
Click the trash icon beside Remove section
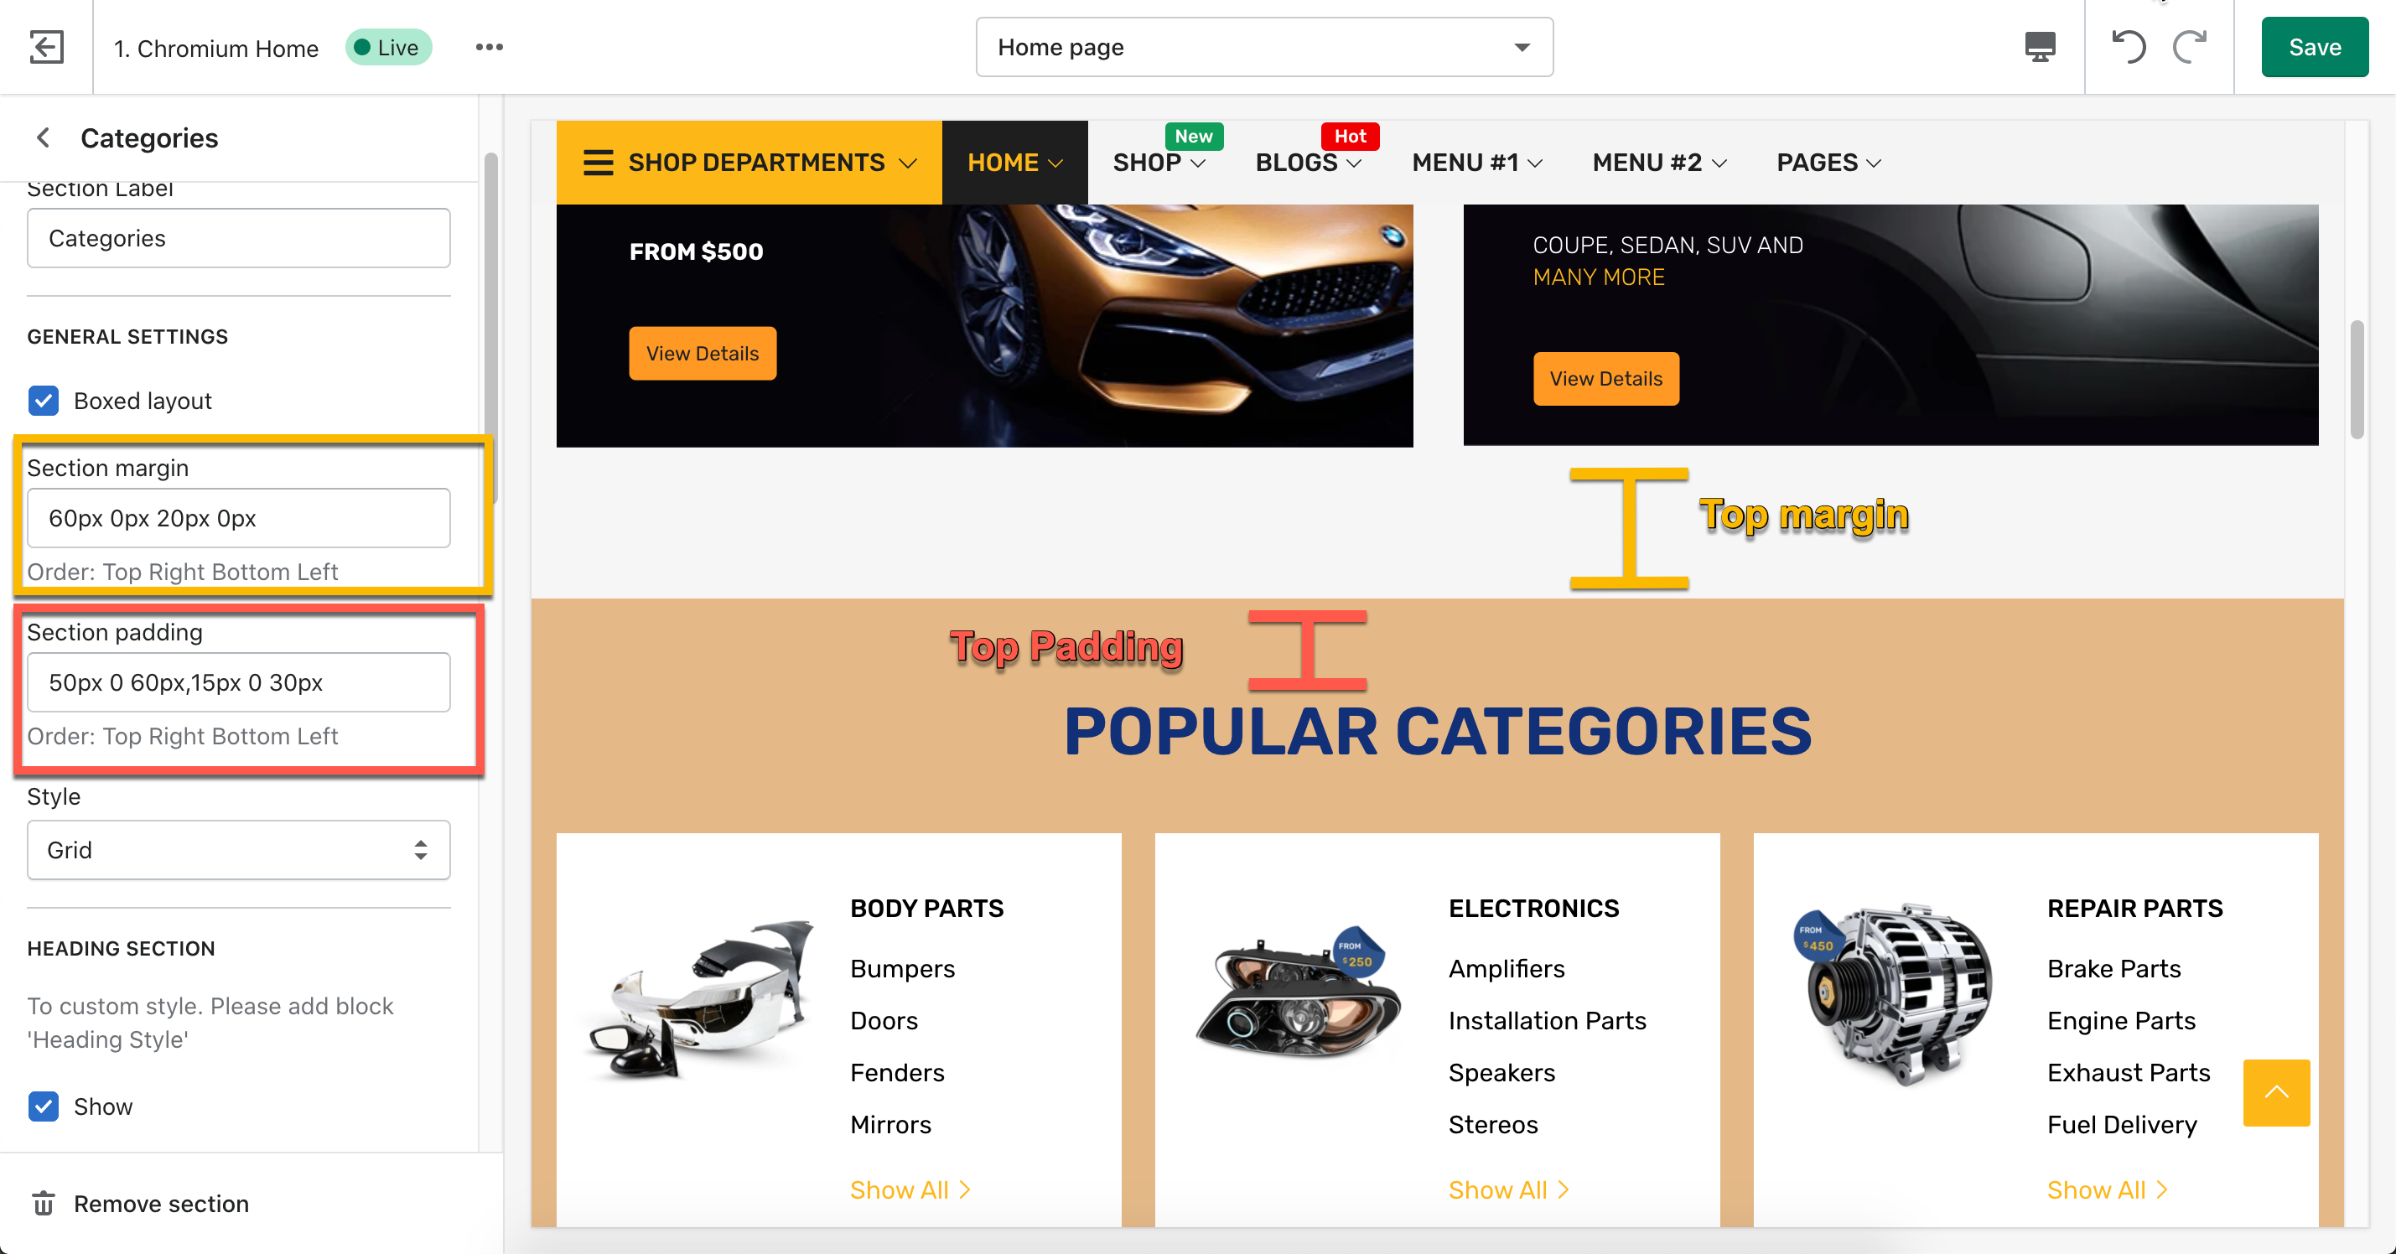coord(44,1203)
